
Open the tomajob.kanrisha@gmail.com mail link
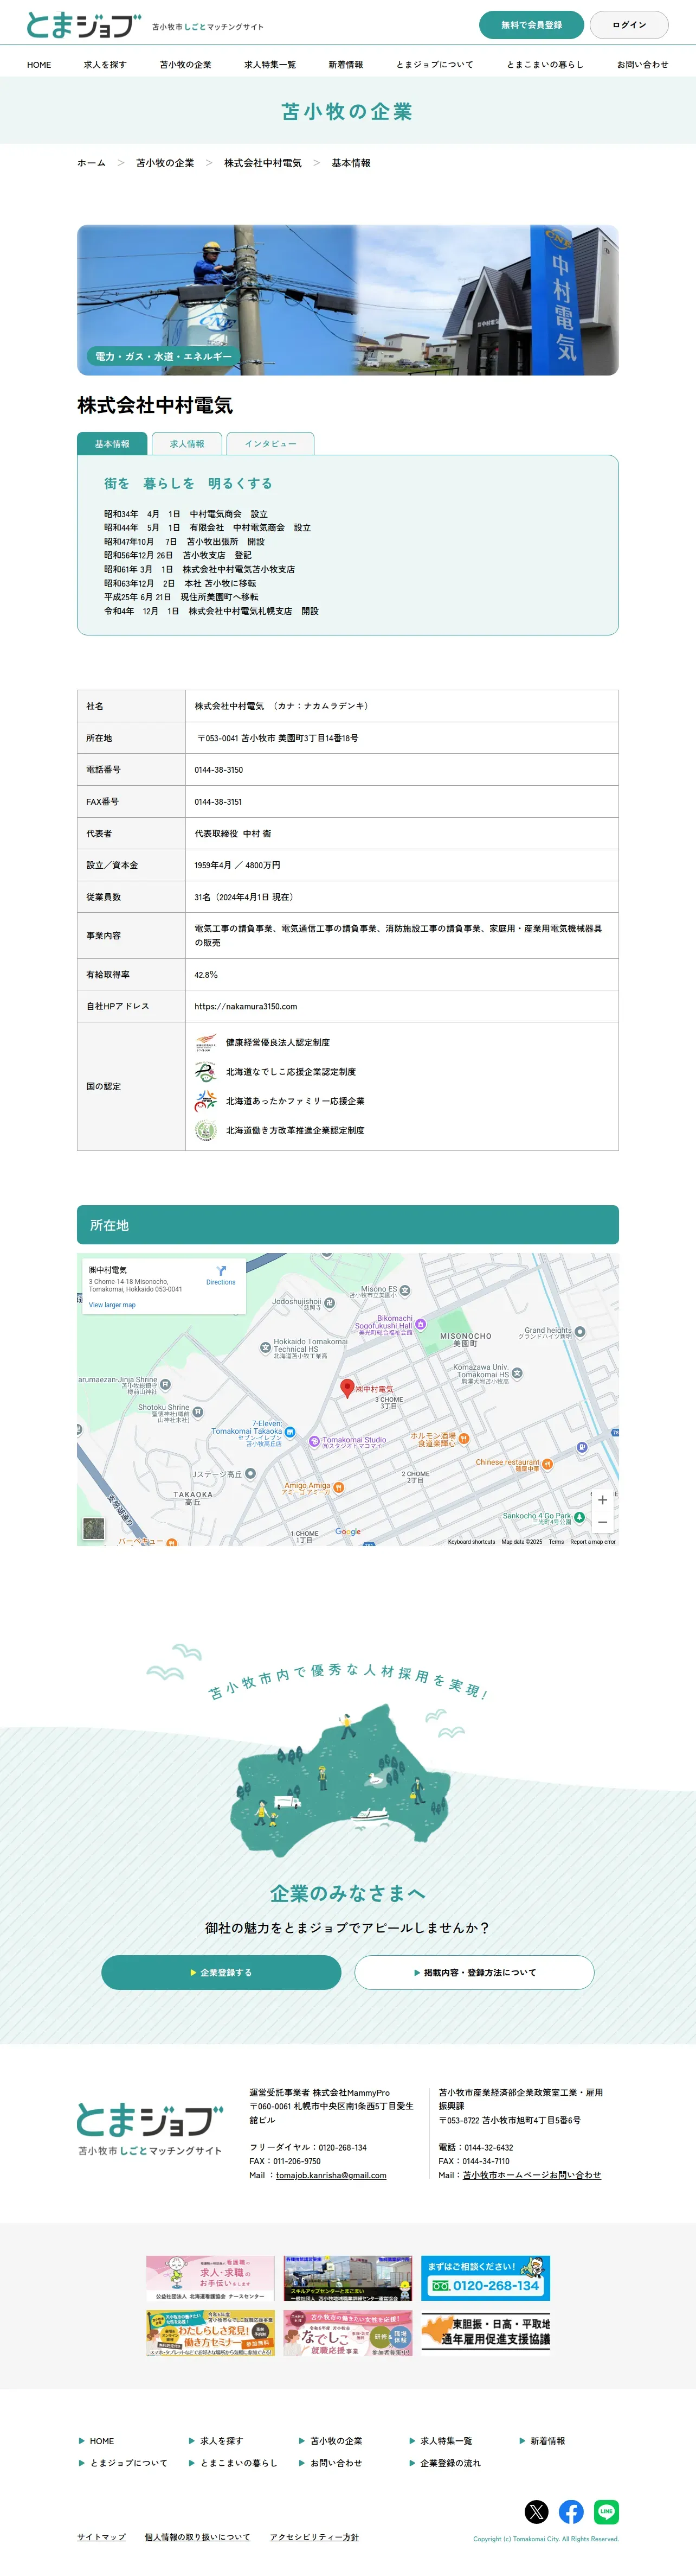(x=331, y=2175)
